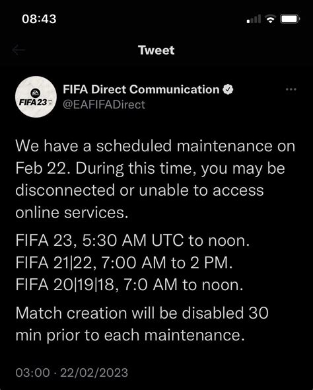This screenshot has width=313, height=390.
Task: Tap the 08:43 status bar clock
Action: (39, 19)
